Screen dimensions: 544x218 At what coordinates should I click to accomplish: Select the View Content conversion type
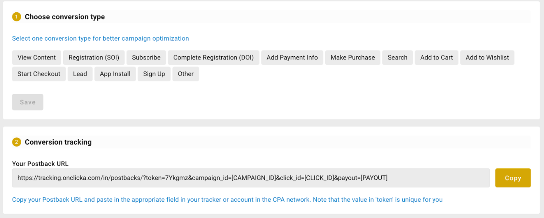tap(37, 57)
